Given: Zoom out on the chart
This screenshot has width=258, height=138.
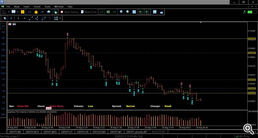Looking at the screenshot, I should pos(128,12).
